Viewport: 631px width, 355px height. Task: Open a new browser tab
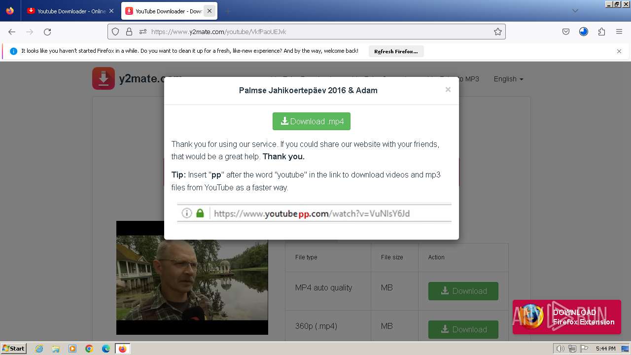tap(228, 11)
